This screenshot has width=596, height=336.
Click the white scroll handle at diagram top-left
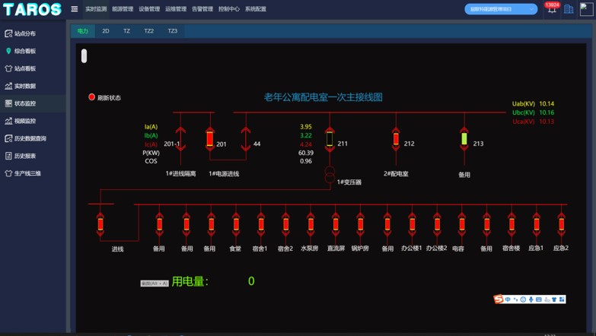84,55
